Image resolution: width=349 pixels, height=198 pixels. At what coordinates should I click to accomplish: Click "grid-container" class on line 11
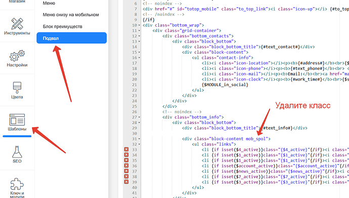pyautogui.click(x=199, y=30)
